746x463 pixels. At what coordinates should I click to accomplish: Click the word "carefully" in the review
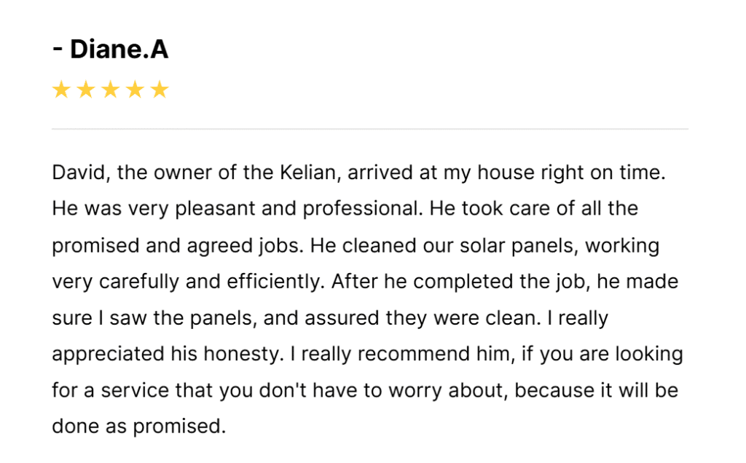tap(136, 282)
